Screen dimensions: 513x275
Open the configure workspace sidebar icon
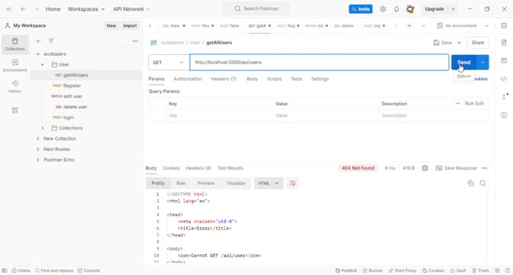(x=15, y=110)
